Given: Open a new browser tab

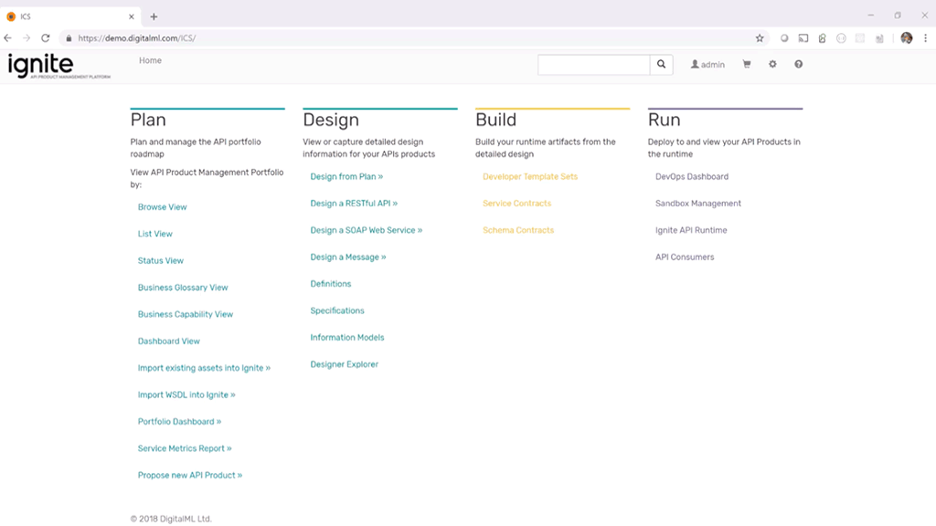Looking at the screenshot, I should coord(154,16).
